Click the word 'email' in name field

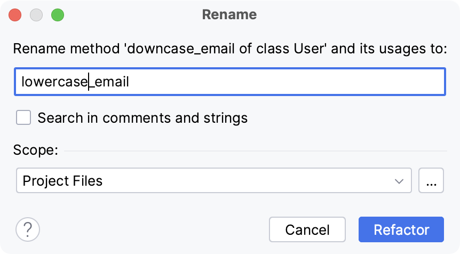112,82
